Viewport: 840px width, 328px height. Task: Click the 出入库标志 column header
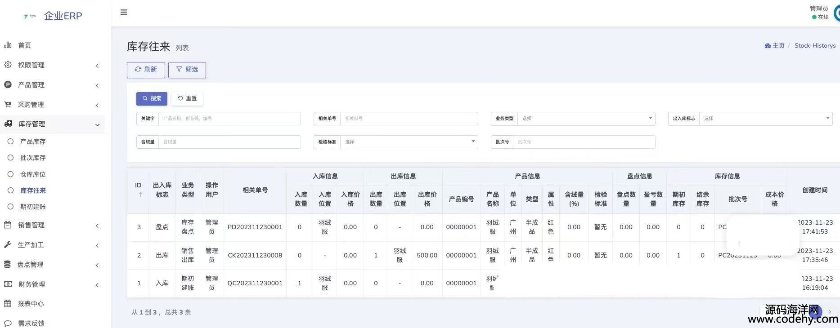click(x=162, y=190)
